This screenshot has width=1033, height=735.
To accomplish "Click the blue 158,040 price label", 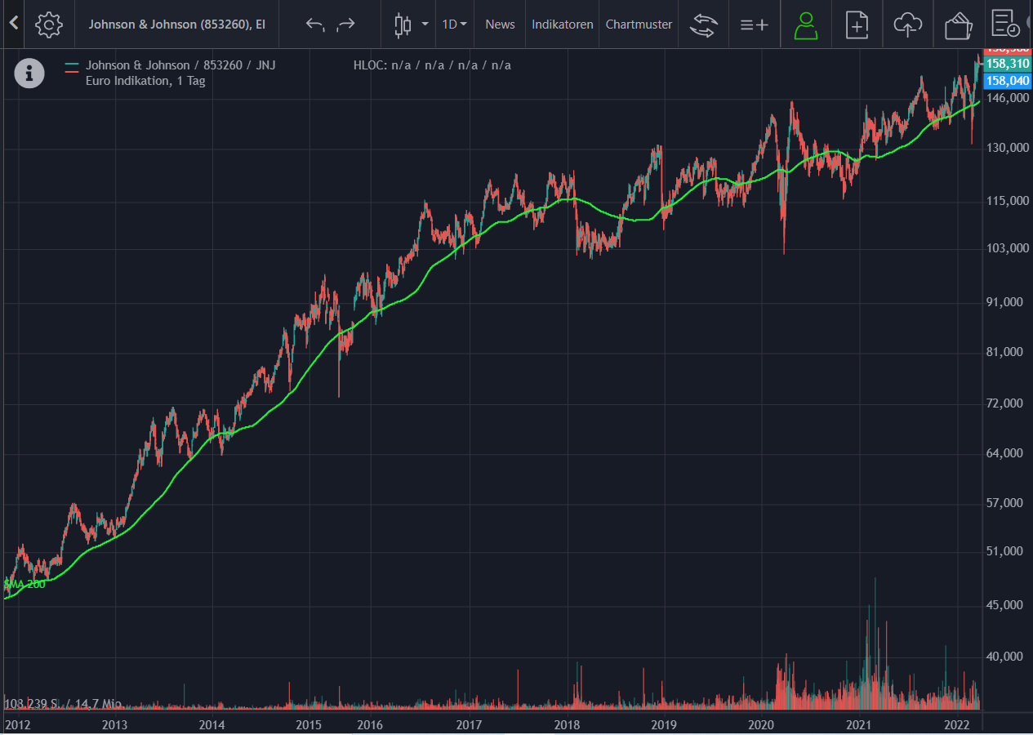I will click(1007, 80).
